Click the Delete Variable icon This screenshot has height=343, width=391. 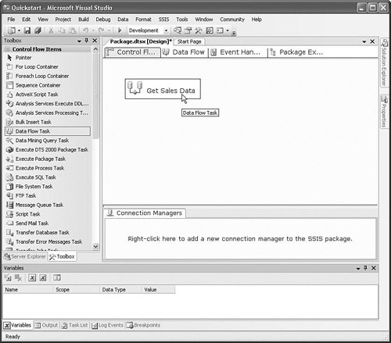[18, 278]
